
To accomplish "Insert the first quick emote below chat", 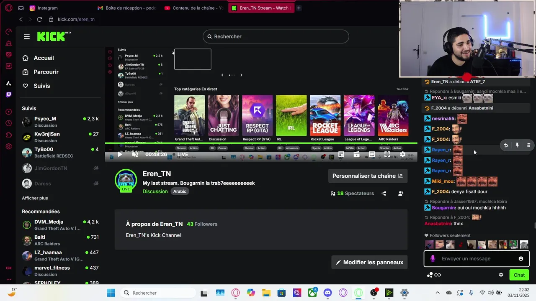I will 429,245.
